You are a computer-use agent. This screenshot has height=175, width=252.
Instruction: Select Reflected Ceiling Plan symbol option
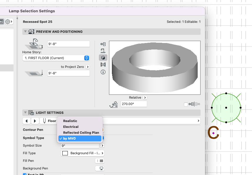pyautogui.click(x=81, y=133)
